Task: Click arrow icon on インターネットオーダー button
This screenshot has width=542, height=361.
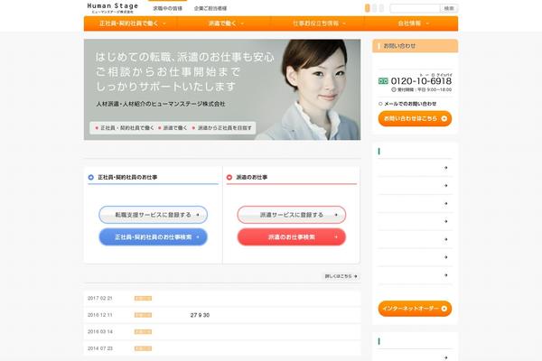Action: point(444,309)
